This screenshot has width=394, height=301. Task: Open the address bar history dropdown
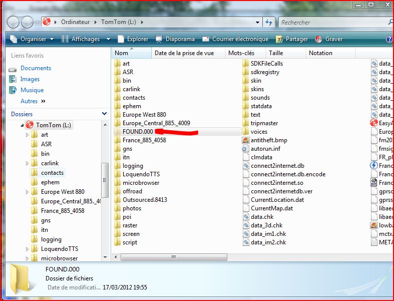(x=257, y=23)
